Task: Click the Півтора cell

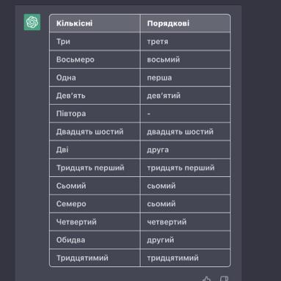Action: click(x=95, y=114)
